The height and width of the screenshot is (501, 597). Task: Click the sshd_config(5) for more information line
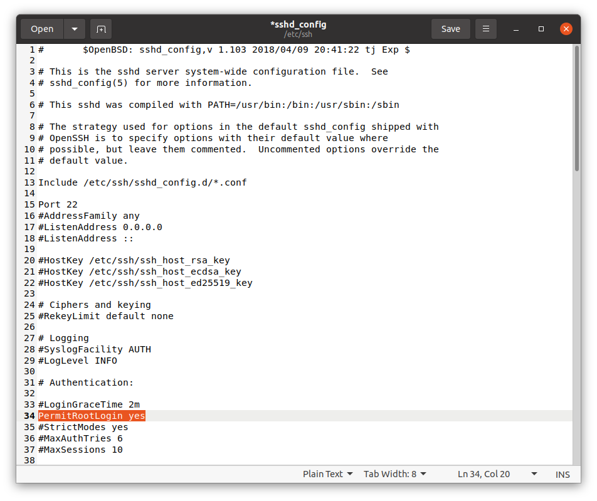tap(145, 83)
